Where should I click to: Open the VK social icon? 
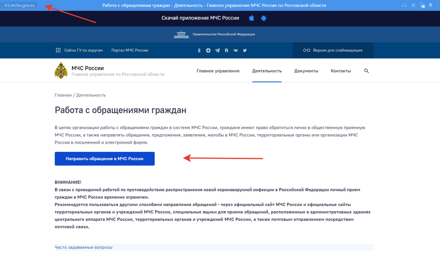click(x=235, y=50)
